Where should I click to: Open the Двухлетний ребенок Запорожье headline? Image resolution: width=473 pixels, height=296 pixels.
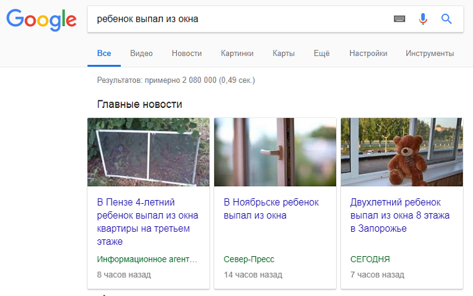pos(400,215)
